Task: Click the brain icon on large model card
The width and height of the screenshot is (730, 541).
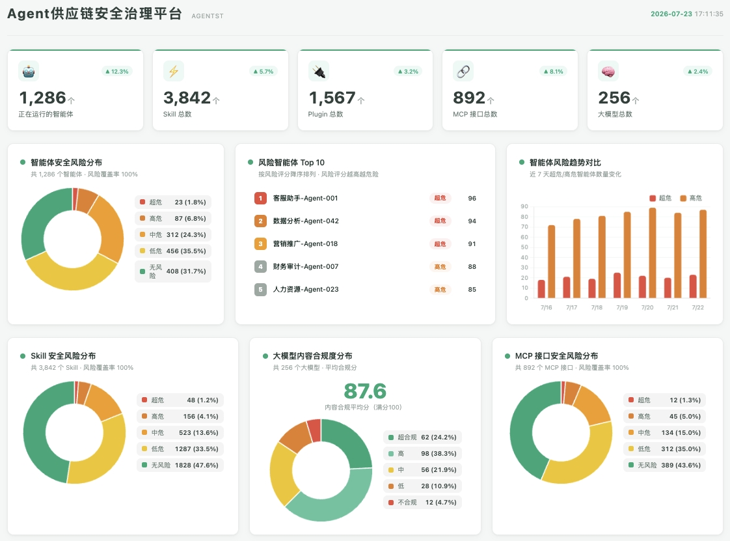Action: coord(608,72)
